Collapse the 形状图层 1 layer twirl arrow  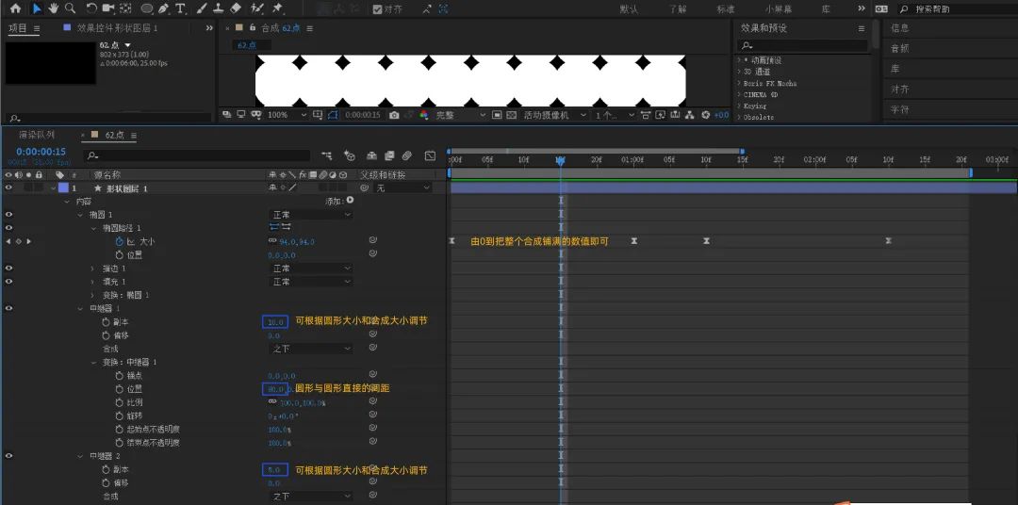tap(54, 188)
